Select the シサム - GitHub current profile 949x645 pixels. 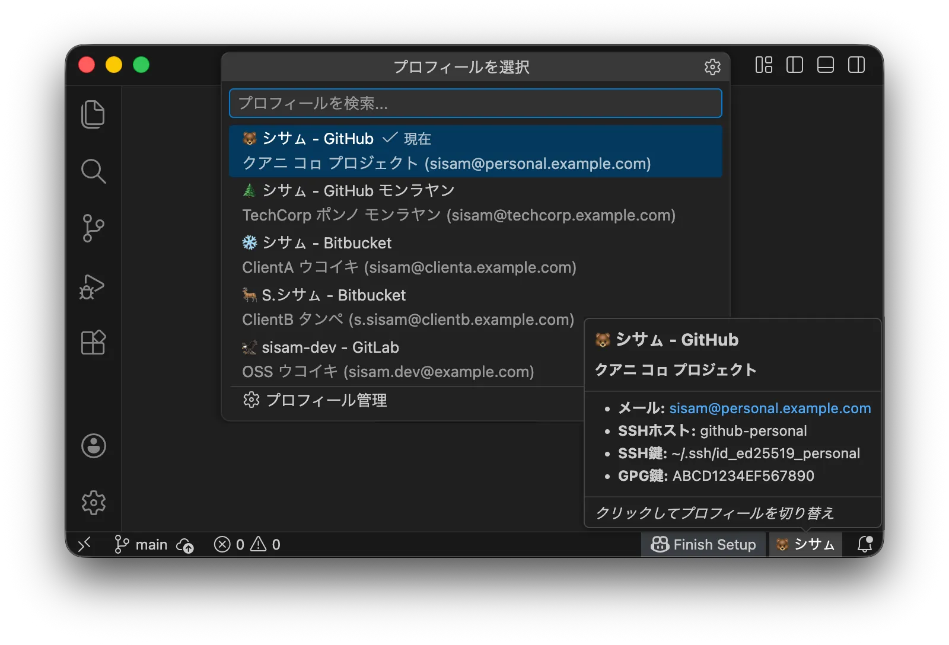tap(476, 151)
